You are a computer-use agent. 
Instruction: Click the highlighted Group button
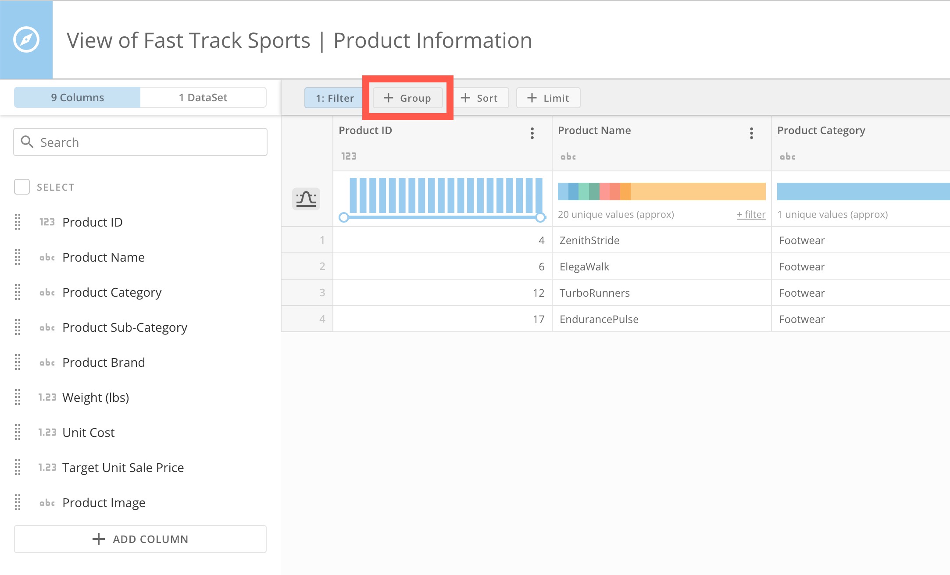(x=407, y=98)
